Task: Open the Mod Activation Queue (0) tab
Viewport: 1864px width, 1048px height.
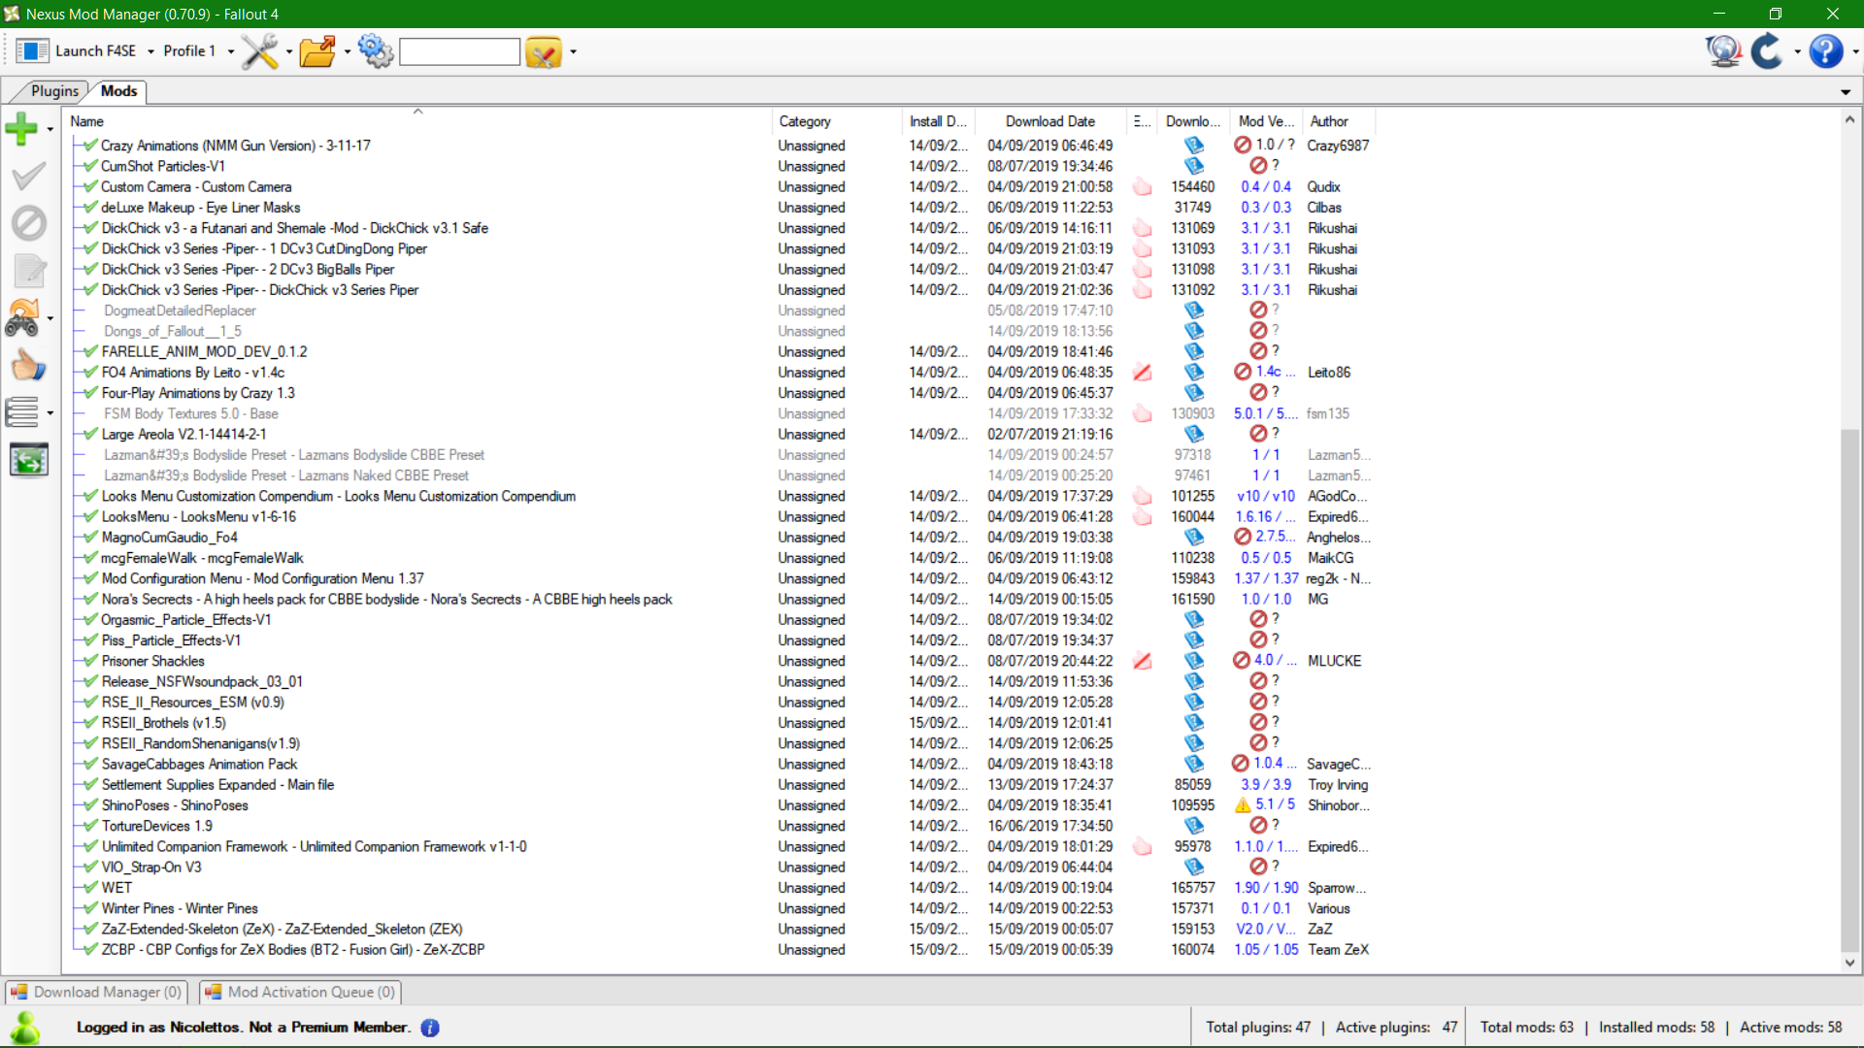Action: 301,992
